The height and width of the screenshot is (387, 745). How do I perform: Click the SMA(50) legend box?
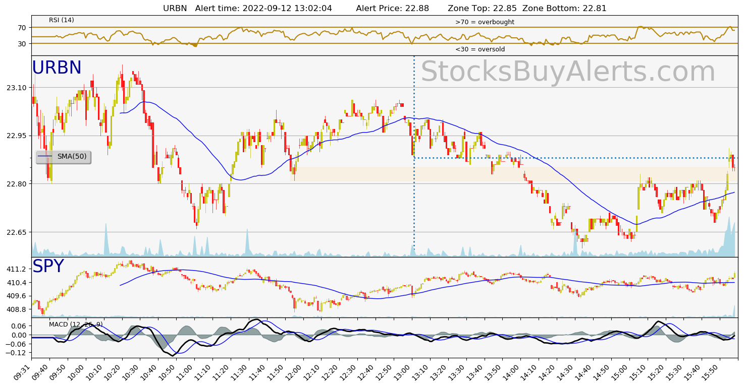[64, 157]
